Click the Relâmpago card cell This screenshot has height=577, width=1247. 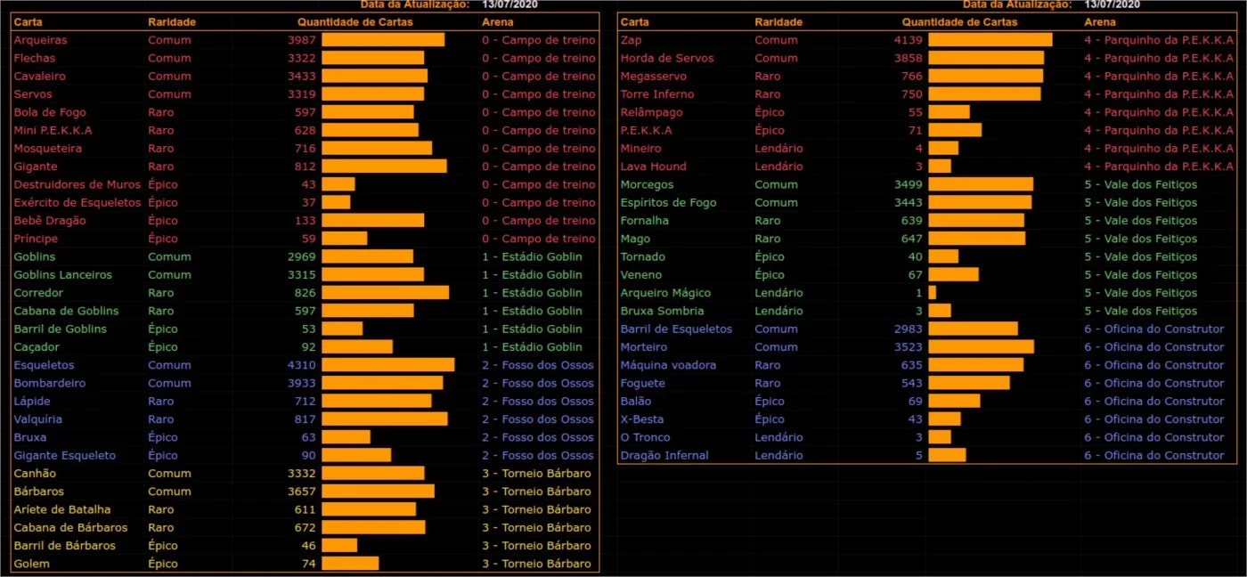(651, 112)
